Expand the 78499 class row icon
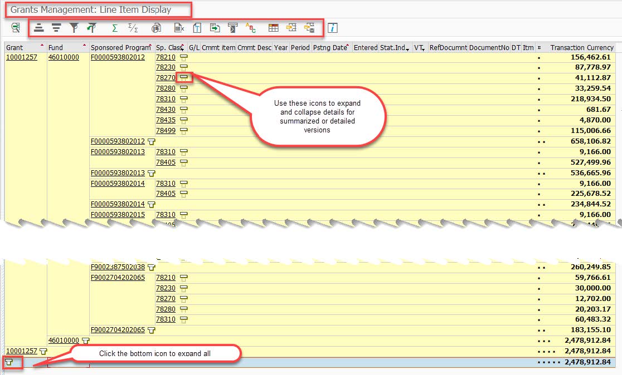This screenshot has width=622, height=375. click(183, 131)
